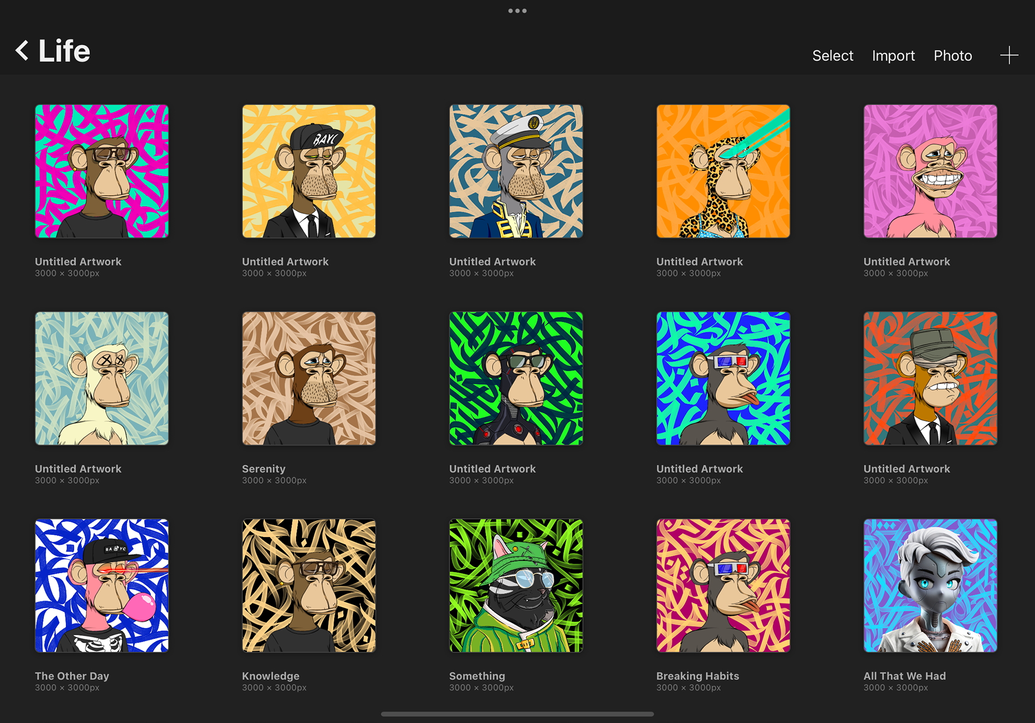Open the Something cat artwork thumbnail
The height and width of the screenshot is (723, 1035).
point(516,586)
